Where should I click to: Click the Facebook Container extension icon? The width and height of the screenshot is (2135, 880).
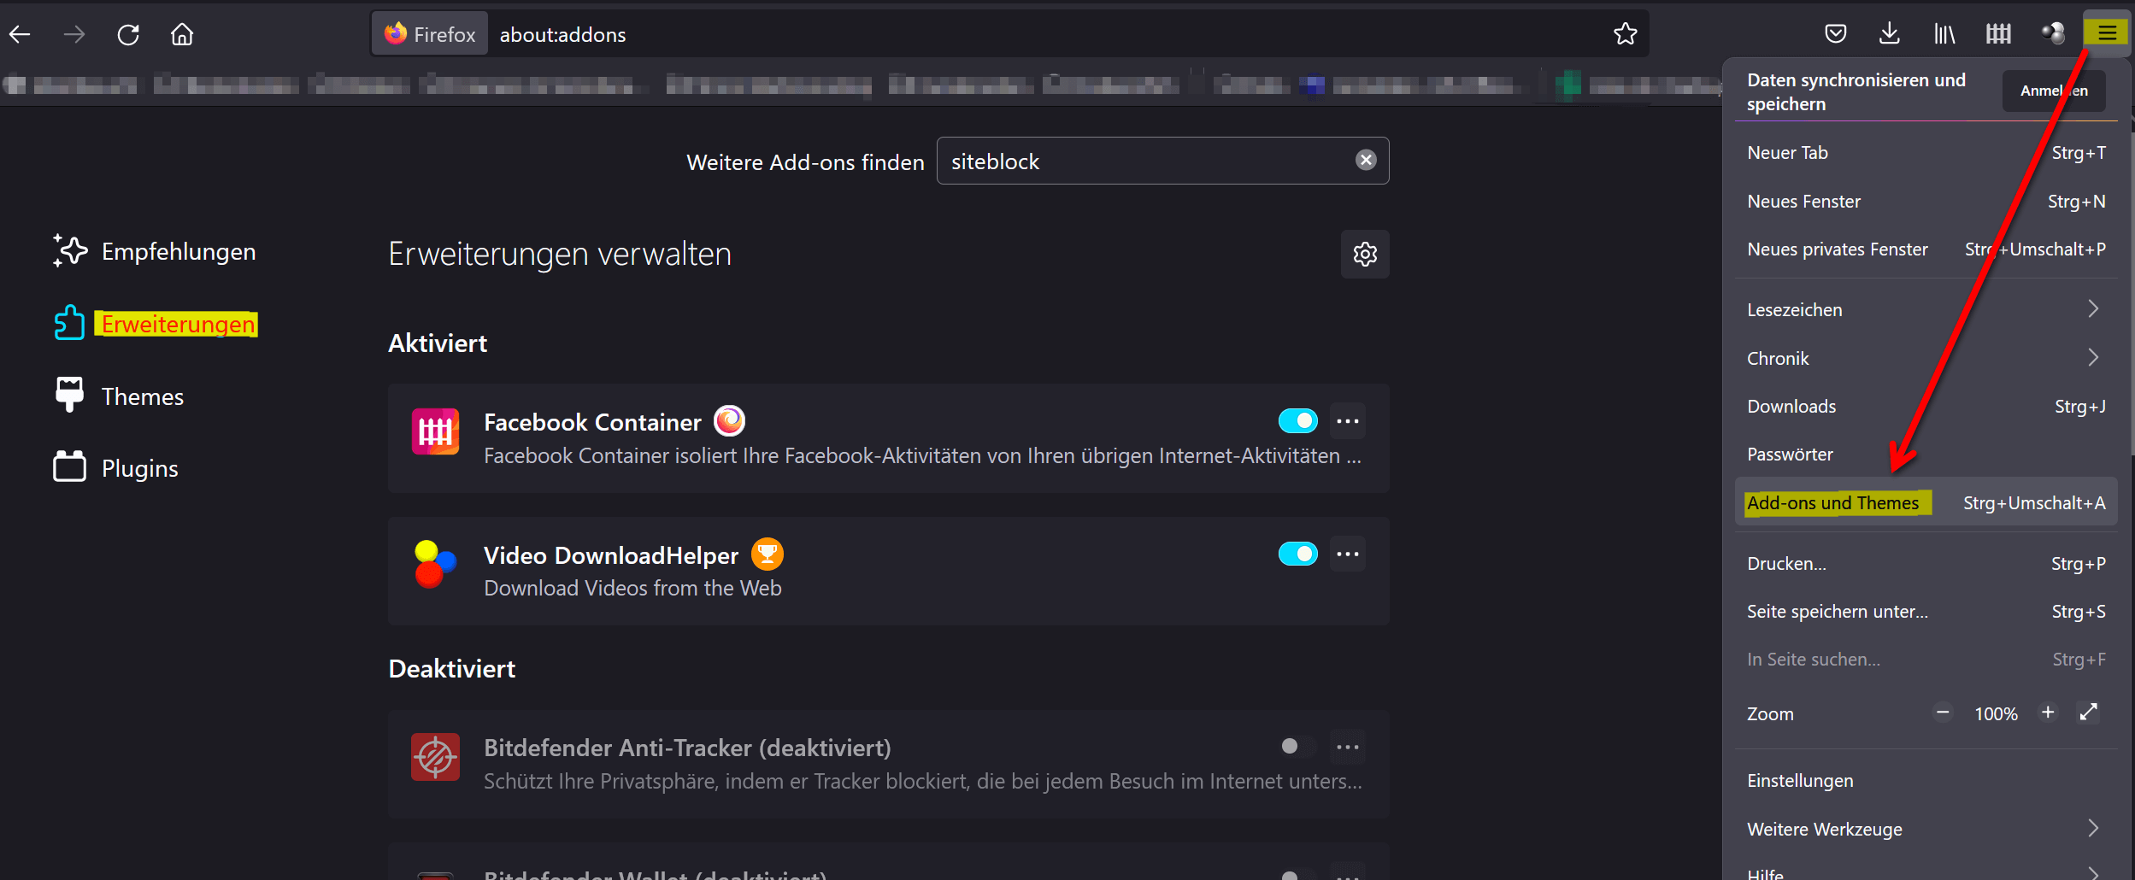point(435,431)
